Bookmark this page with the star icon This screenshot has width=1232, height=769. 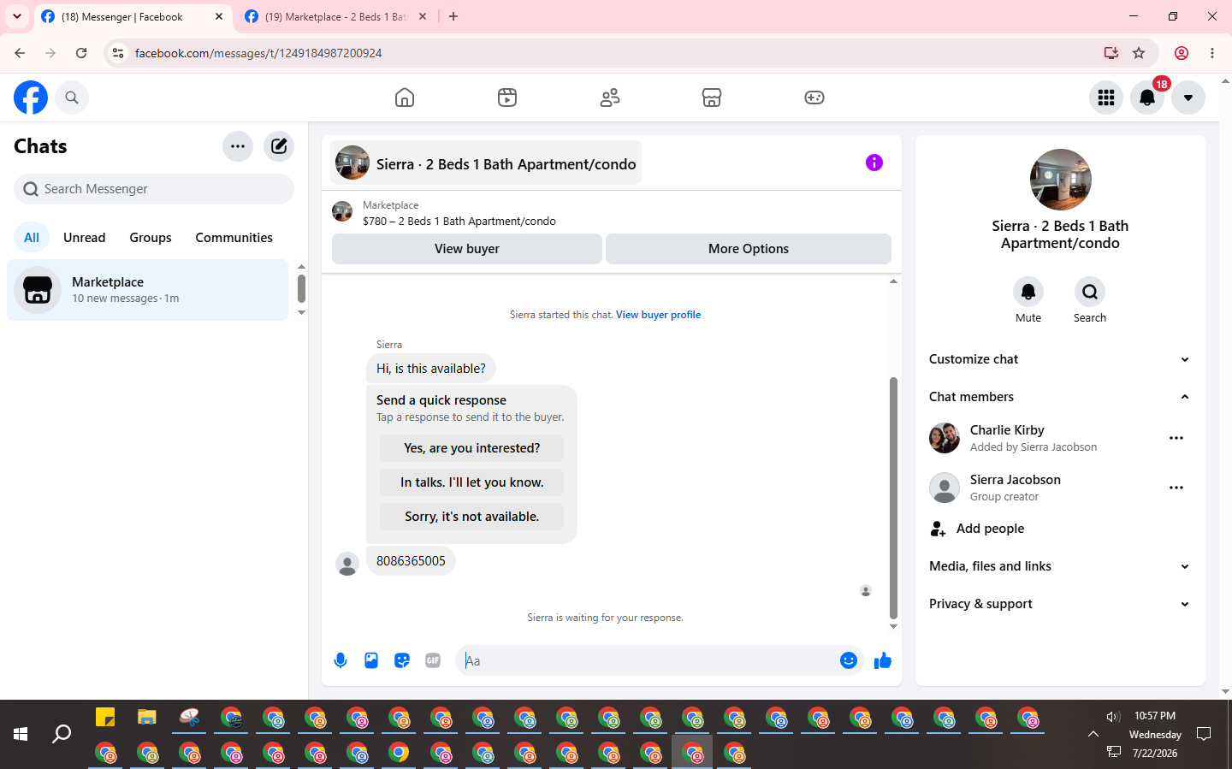(1139, 53)
